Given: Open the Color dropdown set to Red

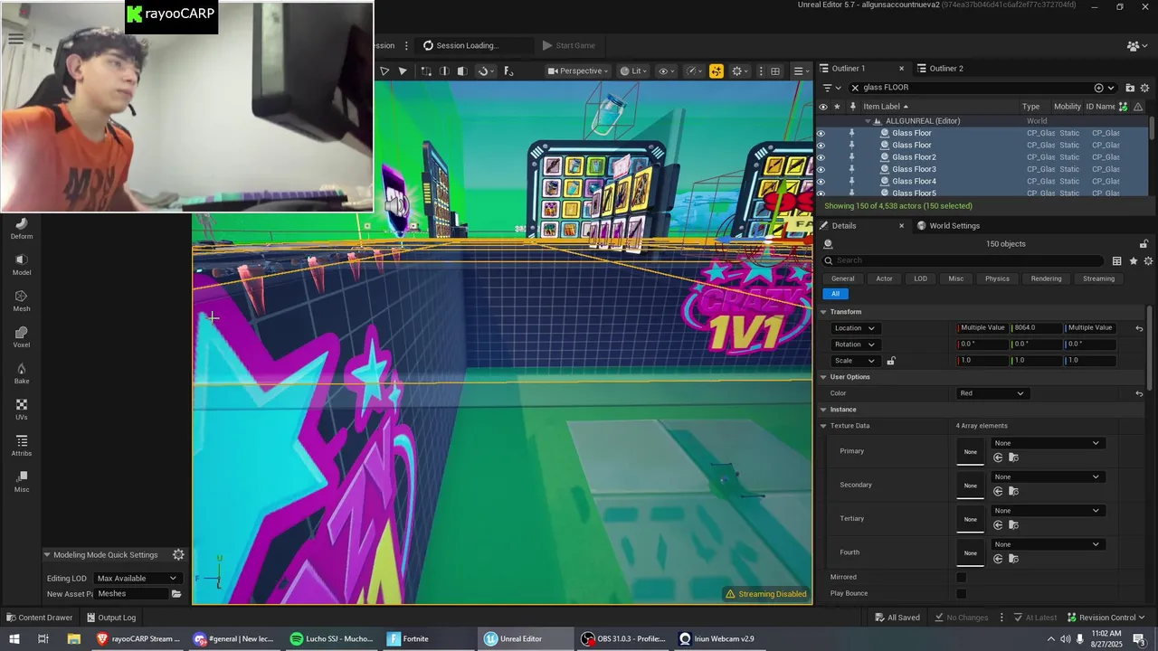Looking at the screenshot, I should click(x=992, y=393).
